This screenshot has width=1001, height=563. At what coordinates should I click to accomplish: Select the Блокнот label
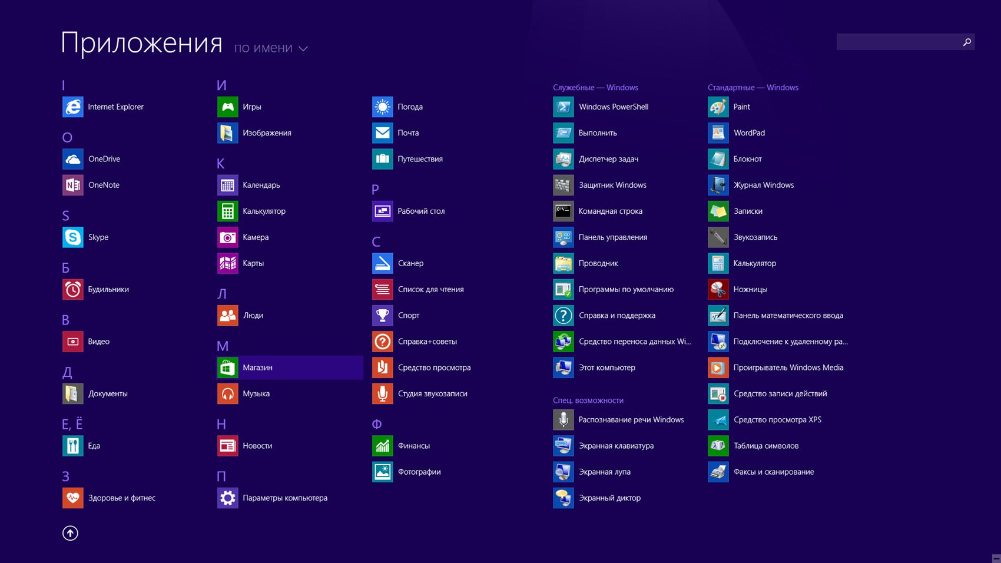pyautogui.click(x=747, y=159)
